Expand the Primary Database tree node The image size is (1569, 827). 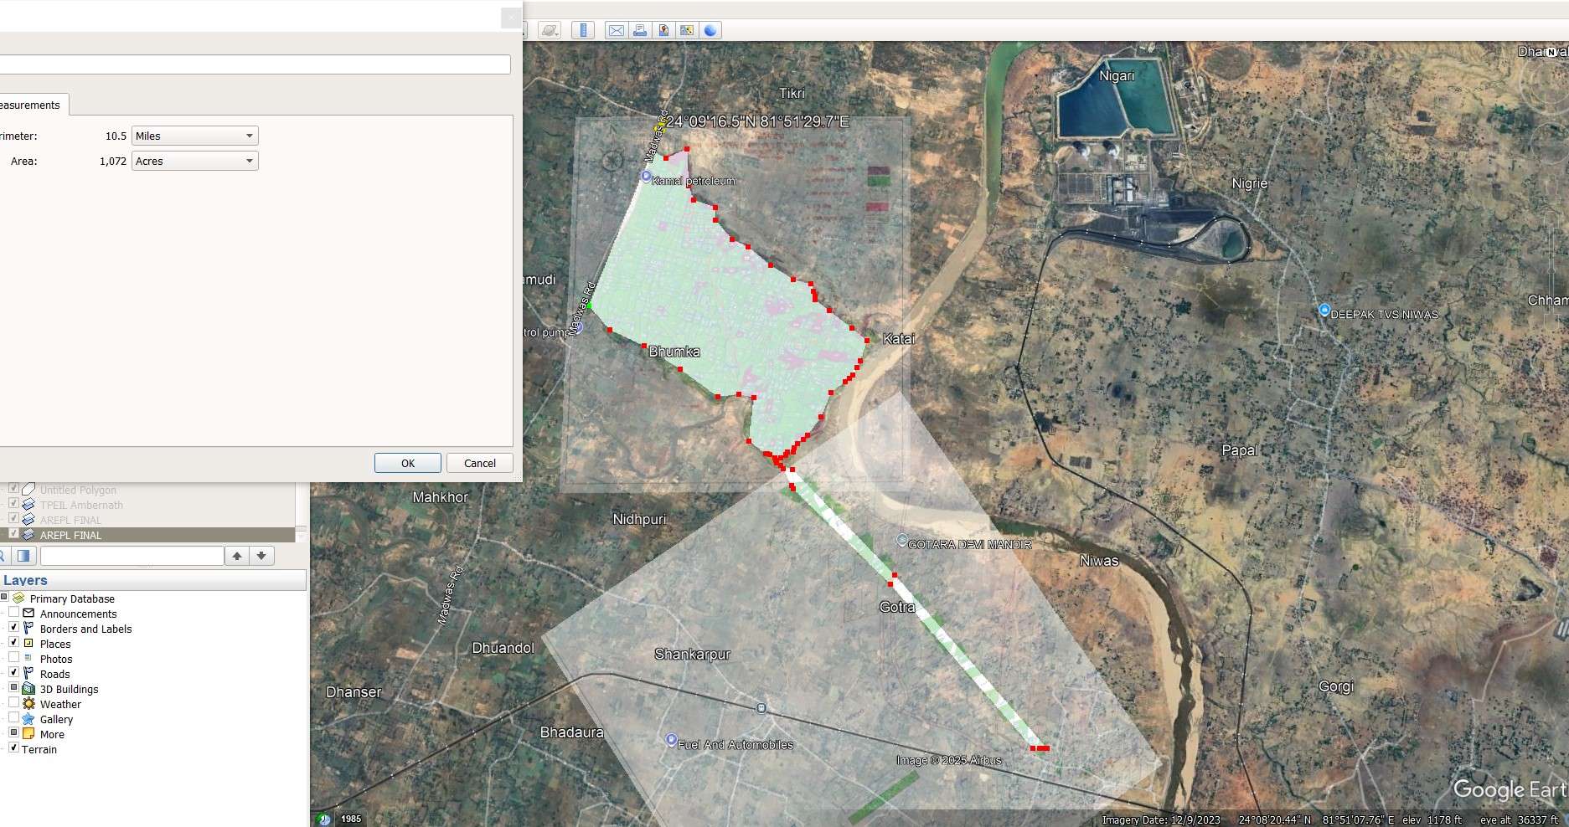click(x=4, y=598)
